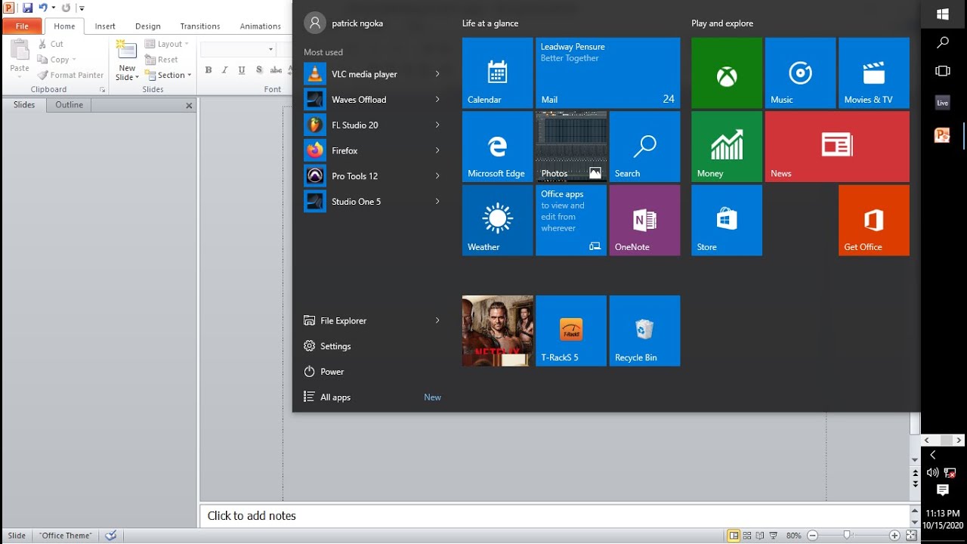Open the Music tile
The image size is (967, 544).
coord(800,73)
